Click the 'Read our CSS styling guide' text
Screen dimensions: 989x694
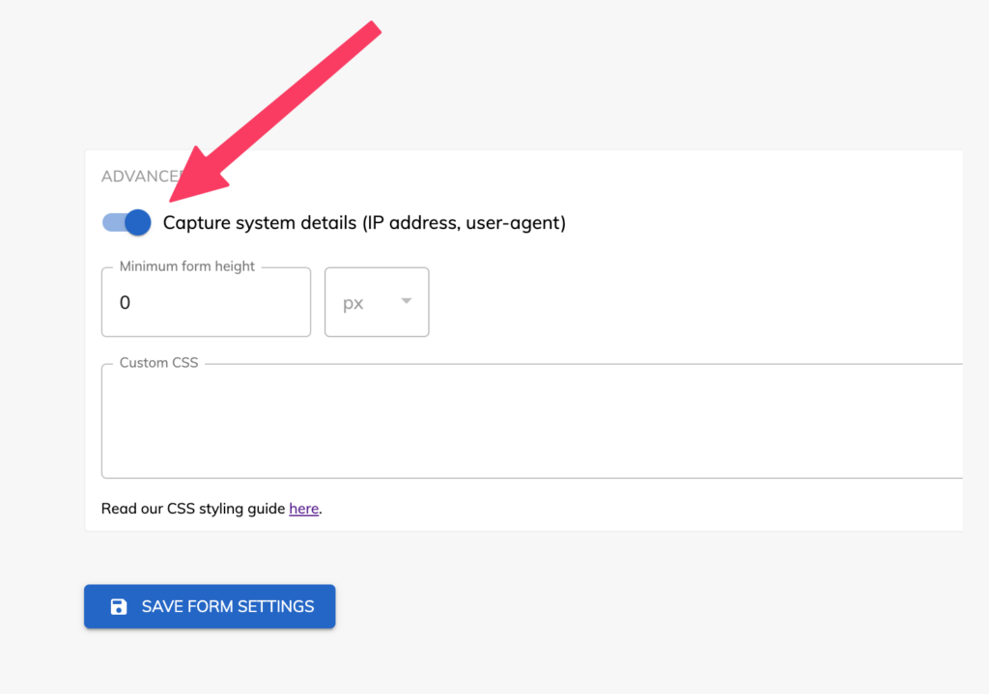click(193, 509)
